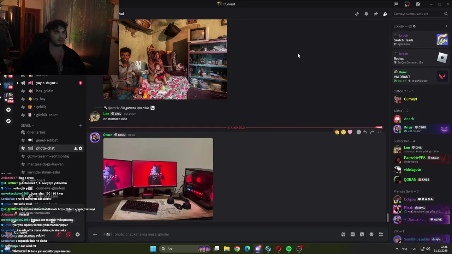Open Google Chrome from the taskbar
Screen dimensions: 452x254
[x=237, y=249]
